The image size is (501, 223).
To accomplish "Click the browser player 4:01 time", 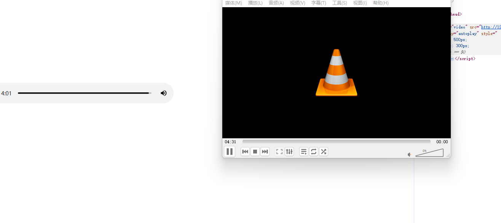I will 6,93.
